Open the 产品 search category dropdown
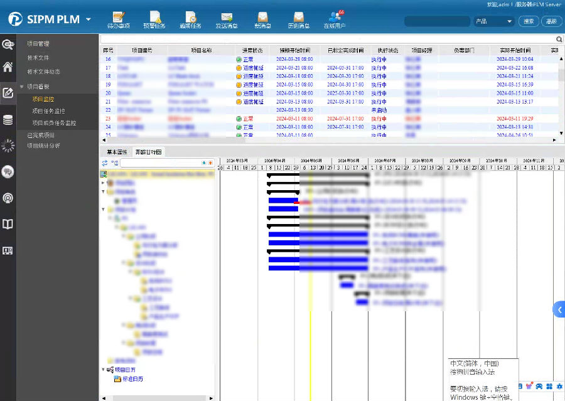 pos(493,21)
